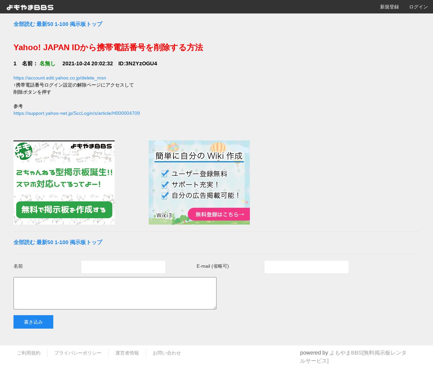Viewport: 433px width, 365px height.
Task: Focus the E-mail (省略可) input field
Action: pyautogui.click(x=307, y=267)
